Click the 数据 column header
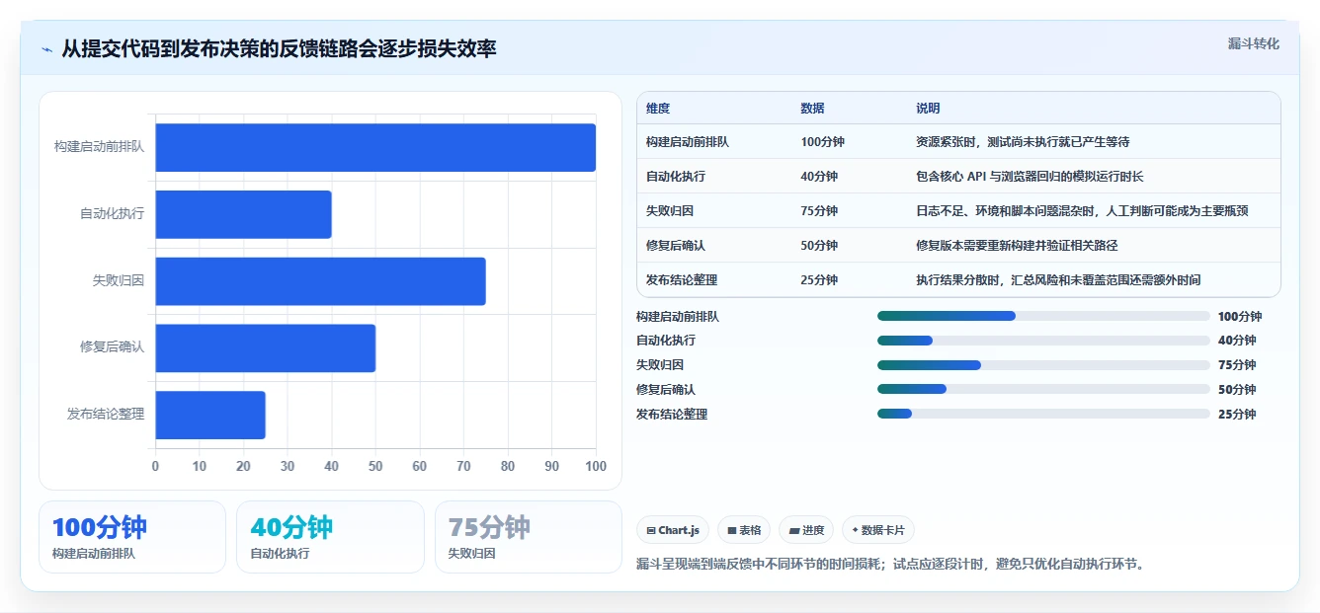This screenshot has width=1320, height=613. 812,109
